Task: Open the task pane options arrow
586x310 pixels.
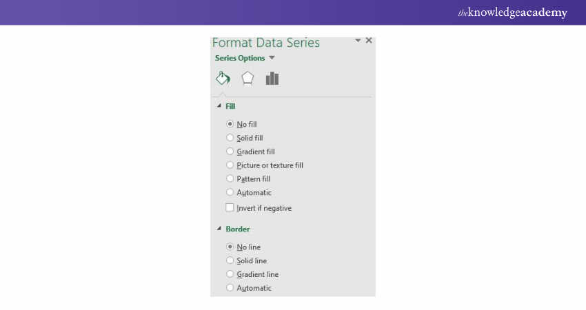Action: (x=358, y=41)
